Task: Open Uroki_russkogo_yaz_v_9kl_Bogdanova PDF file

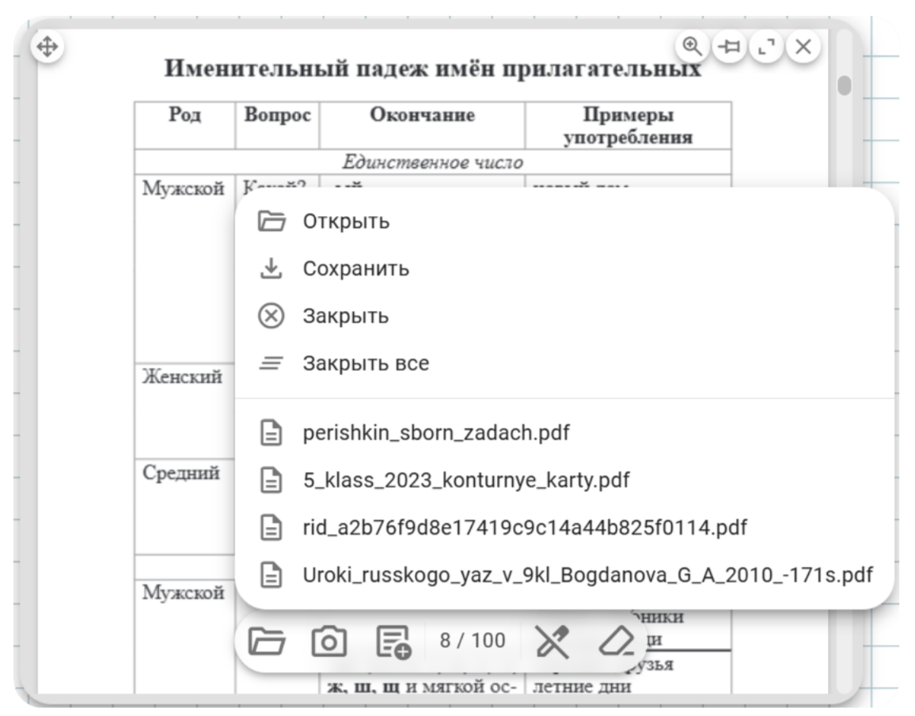Action: click(564, 574)
